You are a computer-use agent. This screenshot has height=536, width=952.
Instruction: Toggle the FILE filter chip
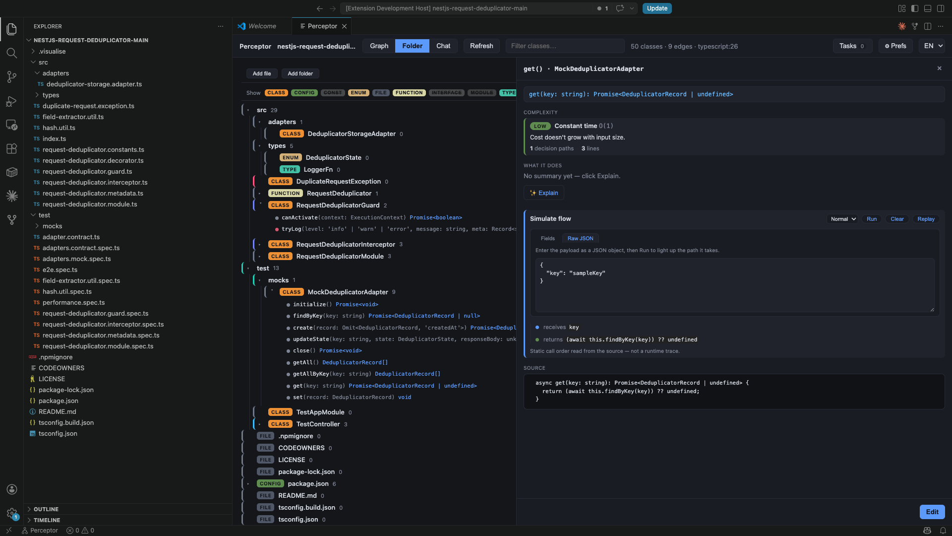[381, 93]
